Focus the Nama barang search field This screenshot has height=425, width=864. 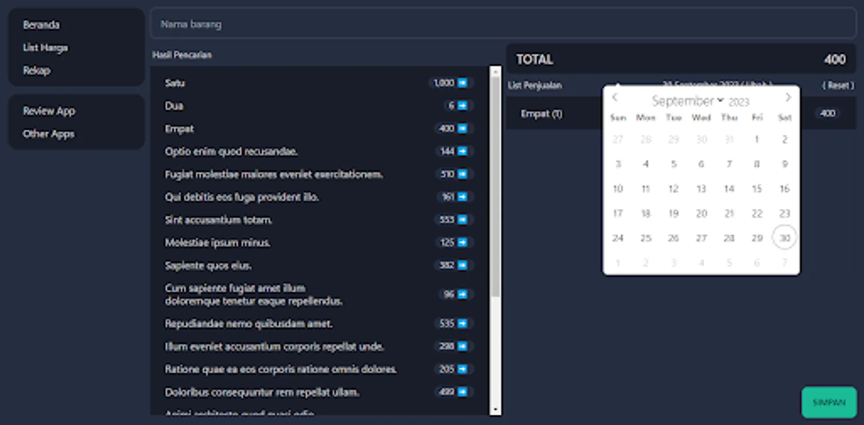coord(503,24)
